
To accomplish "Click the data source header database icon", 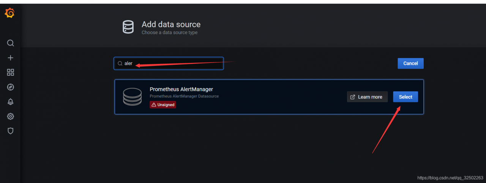I will point(128,27).
